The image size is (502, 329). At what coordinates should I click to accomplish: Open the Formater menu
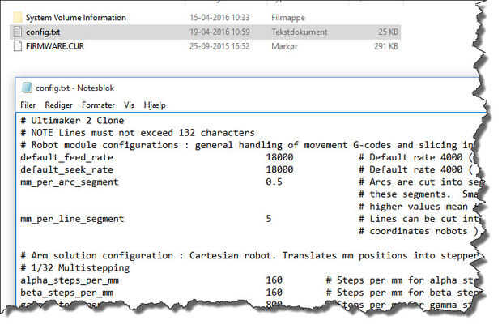click(x=98, y=105)
